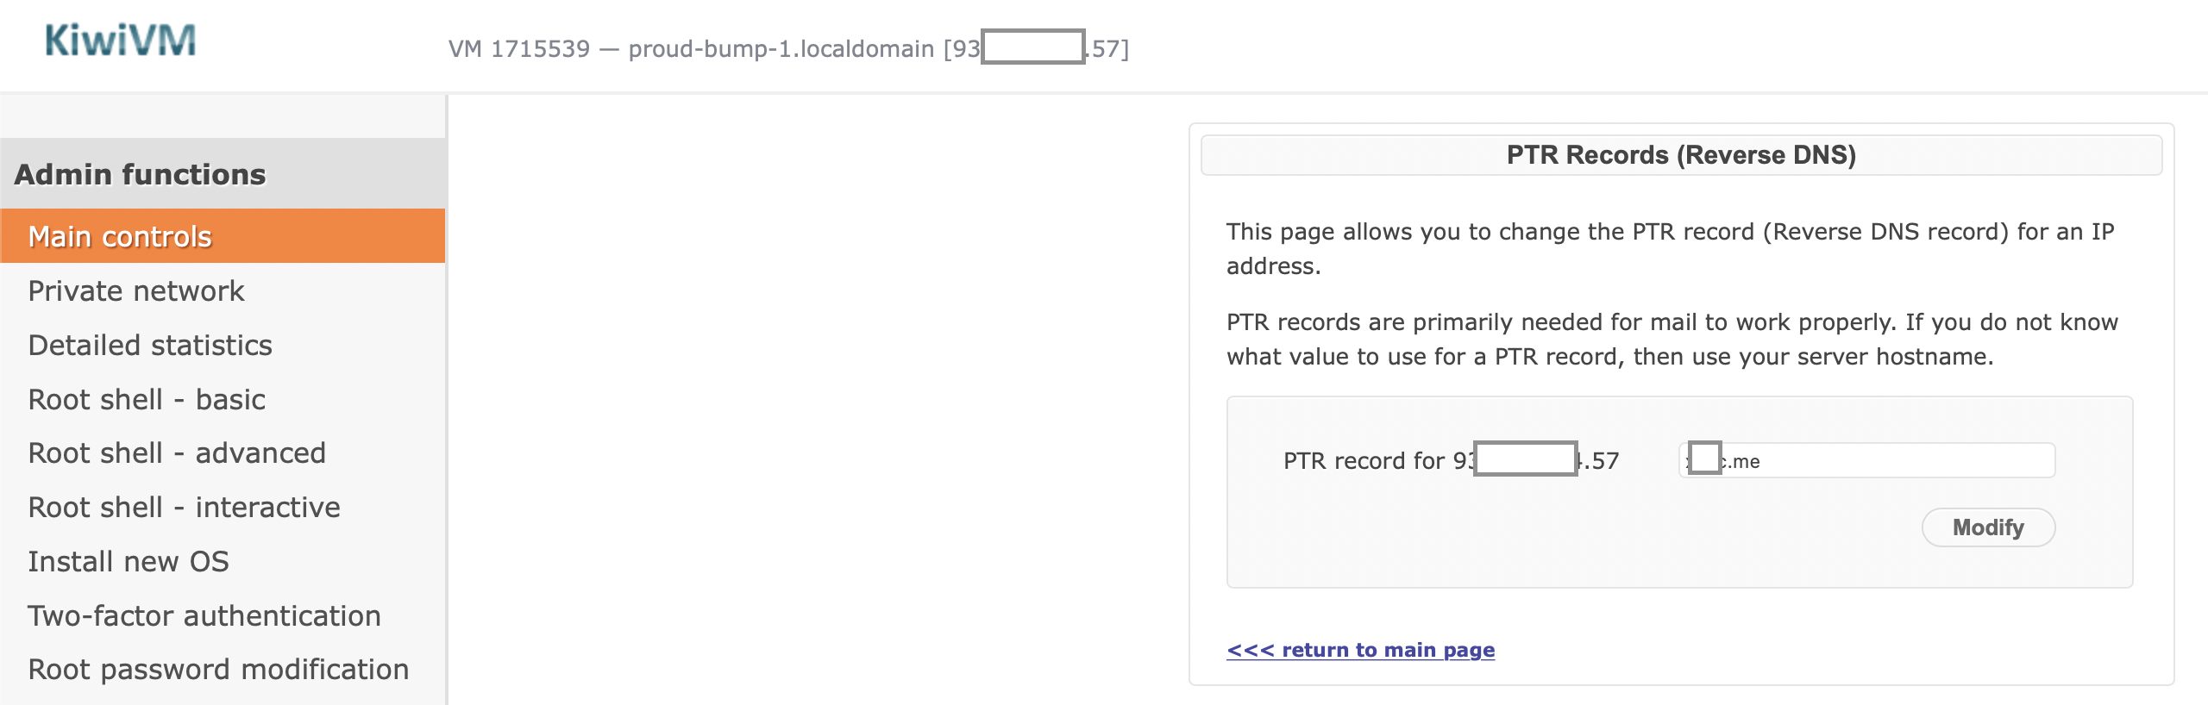Select Install new OS
The height and width of the screenshot is (705, 2208).
129,562
